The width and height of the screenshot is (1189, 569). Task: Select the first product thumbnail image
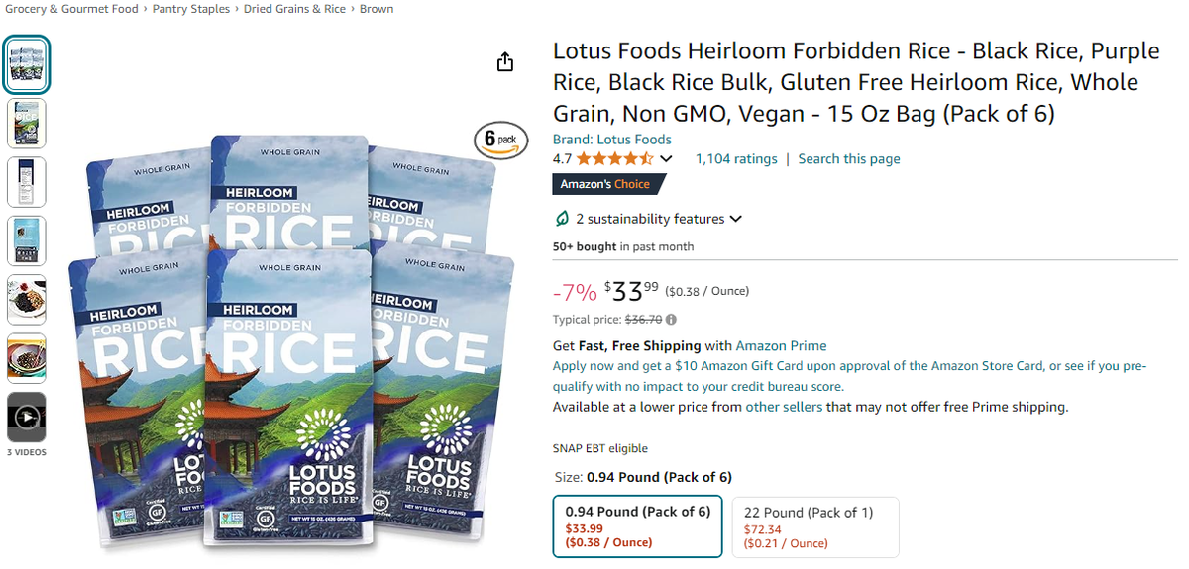click(27, 64)
